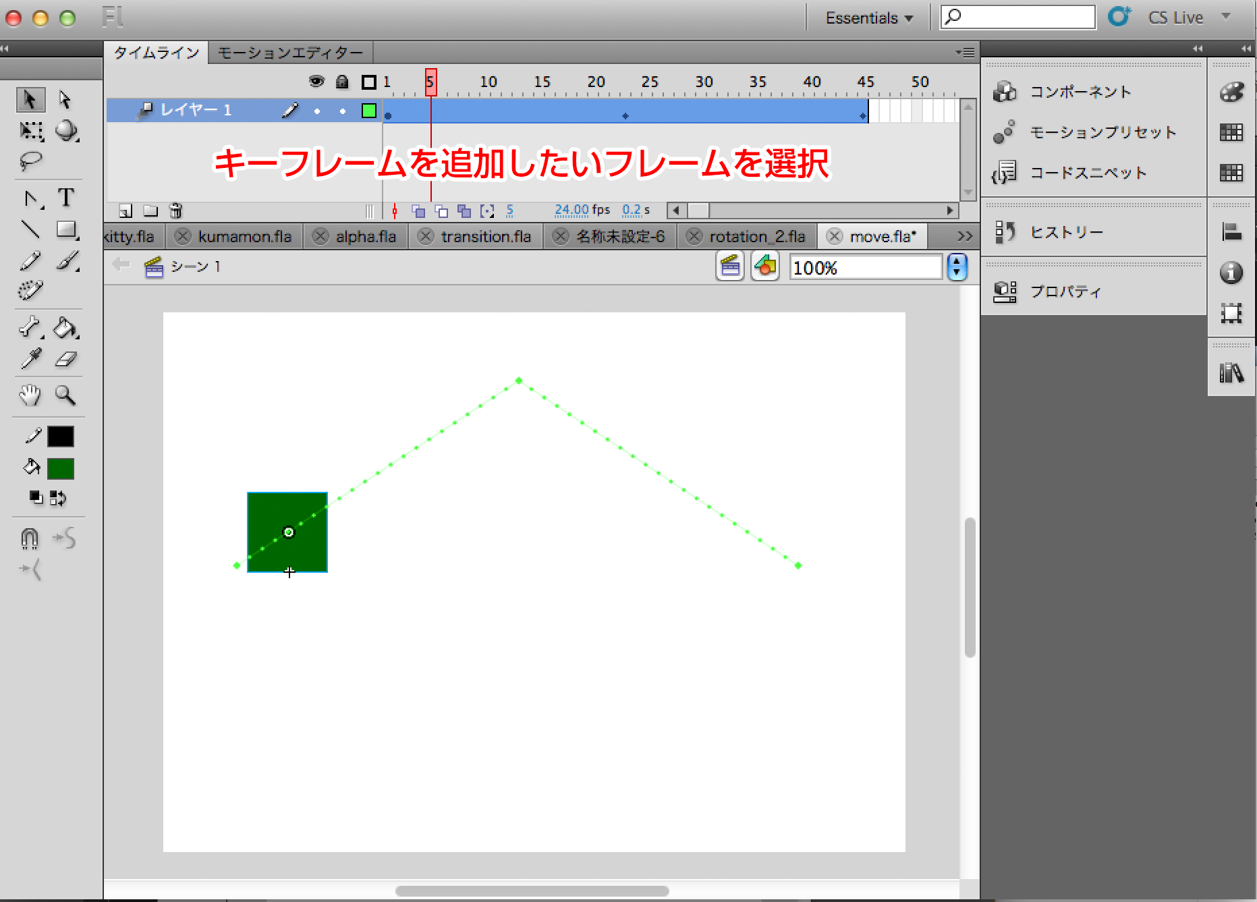
Task: Activate the Zoom magnifier tool
Action: (x=65, y=395)
